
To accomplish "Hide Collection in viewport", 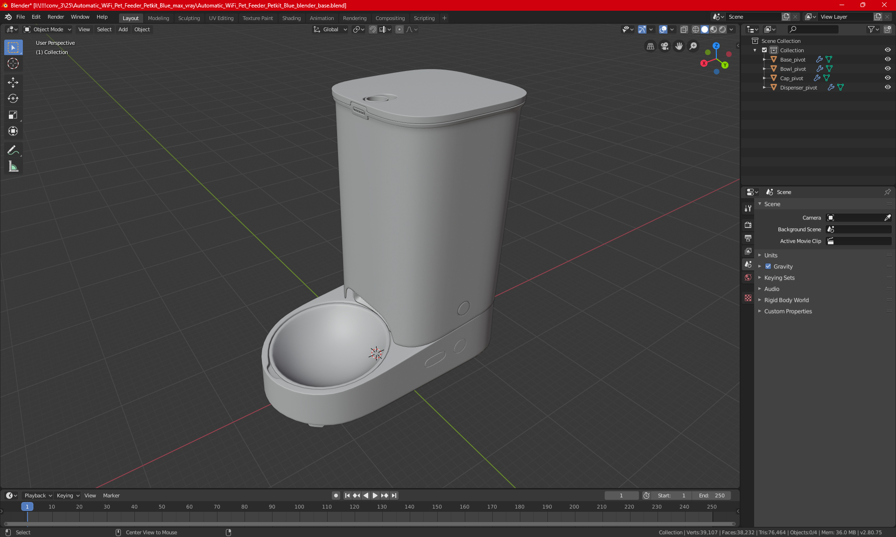I will [888, 50].
